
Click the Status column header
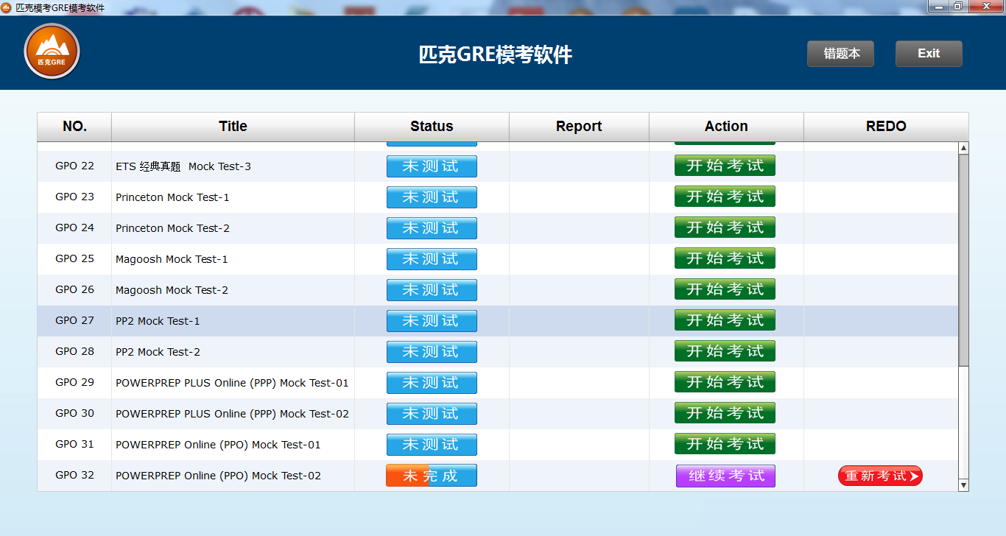point(432,127)
